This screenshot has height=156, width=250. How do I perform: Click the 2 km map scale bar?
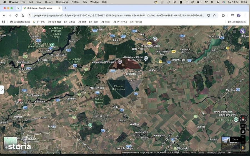point(236,152)
